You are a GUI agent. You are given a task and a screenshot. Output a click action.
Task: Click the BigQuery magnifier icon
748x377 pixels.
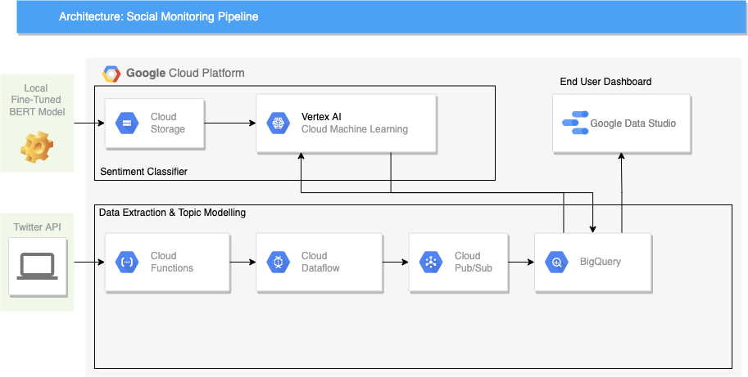point(556,262)
